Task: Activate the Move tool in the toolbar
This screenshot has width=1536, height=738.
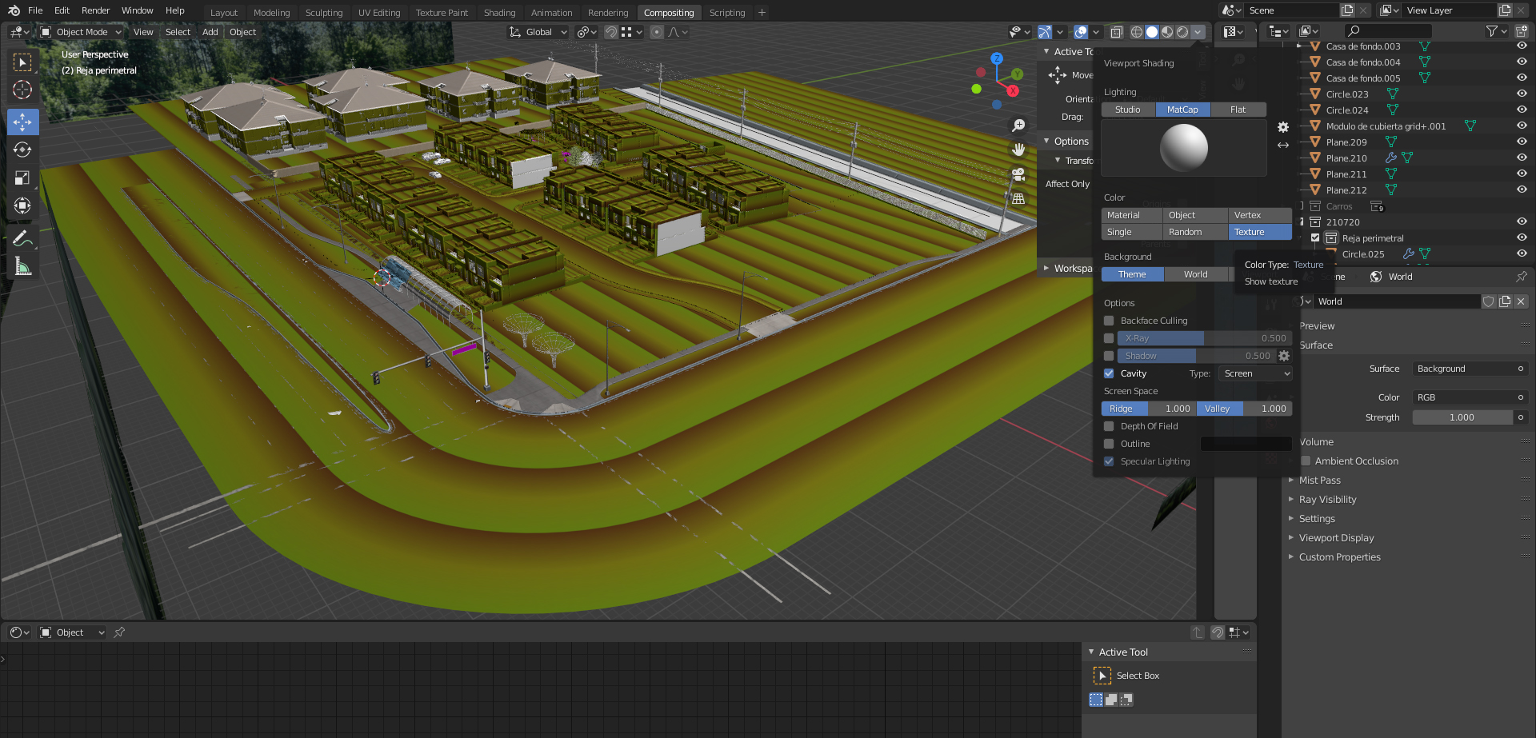Action: click(x=22, y=122)
